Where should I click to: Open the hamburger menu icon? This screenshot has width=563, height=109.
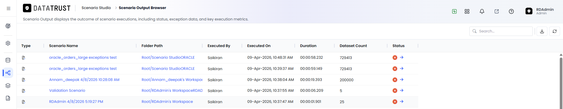tap(9, 8)
